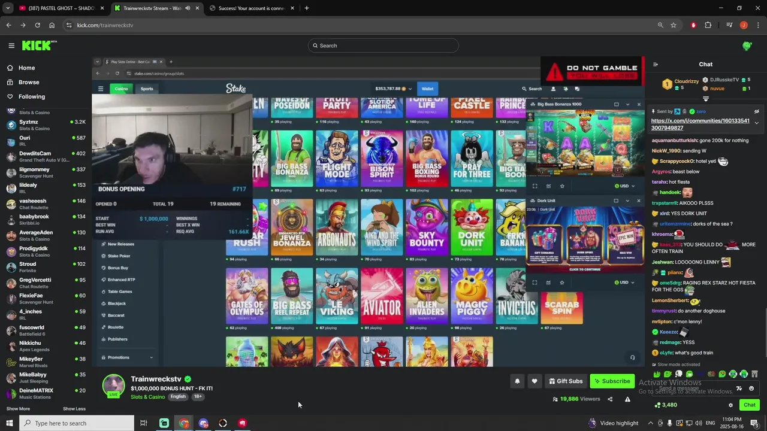
Task: Open the emoji picker in chat input
Action: click(x=751, y=388)
